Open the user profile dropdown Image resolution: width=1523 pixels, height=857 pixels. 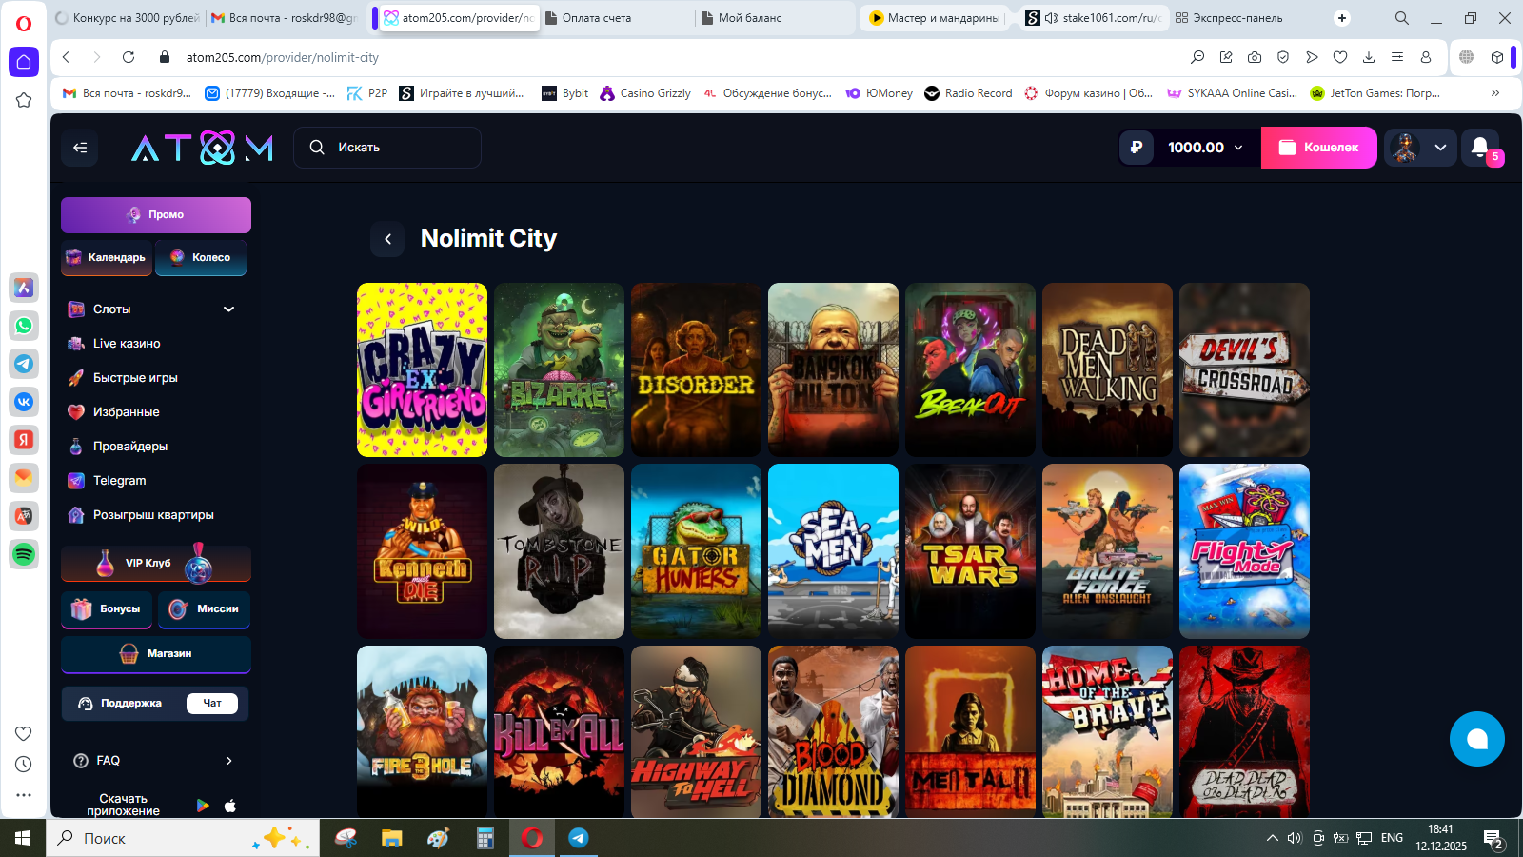tap(1420, 148)
